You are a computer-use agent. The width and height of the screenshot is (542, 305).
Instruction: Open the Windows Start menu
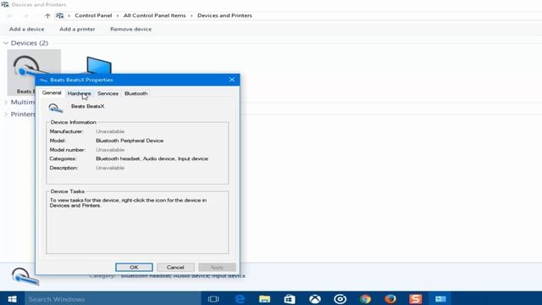coord(12,299)
